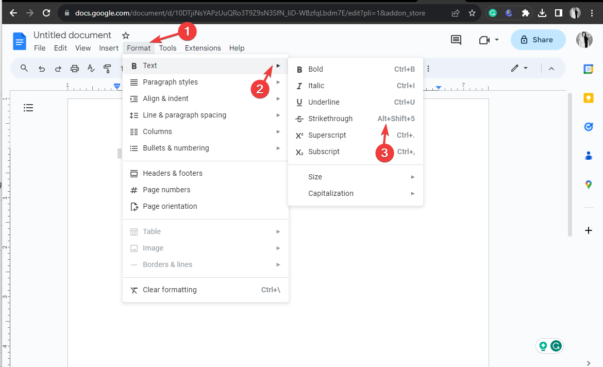Open comment history
This screenshot has width=603, height=367.
(456, 40)
